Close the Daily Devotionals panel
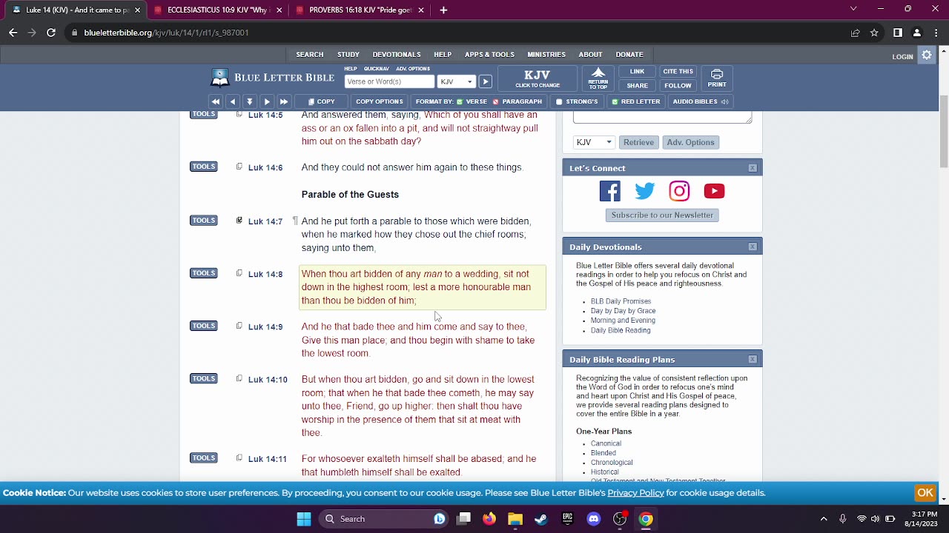Image resolution: width=949 pixels, height=533 pixels. tap(753, 247)
